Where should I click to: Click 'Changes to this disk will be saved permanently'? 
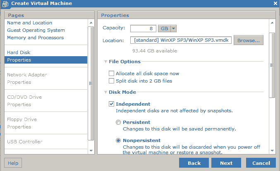(179, 129)
